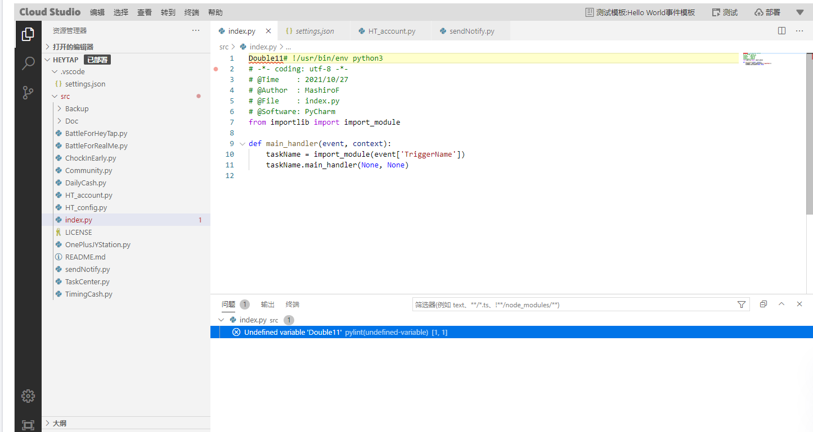
Task: Click the split editor icon
Action: (781, 31)
